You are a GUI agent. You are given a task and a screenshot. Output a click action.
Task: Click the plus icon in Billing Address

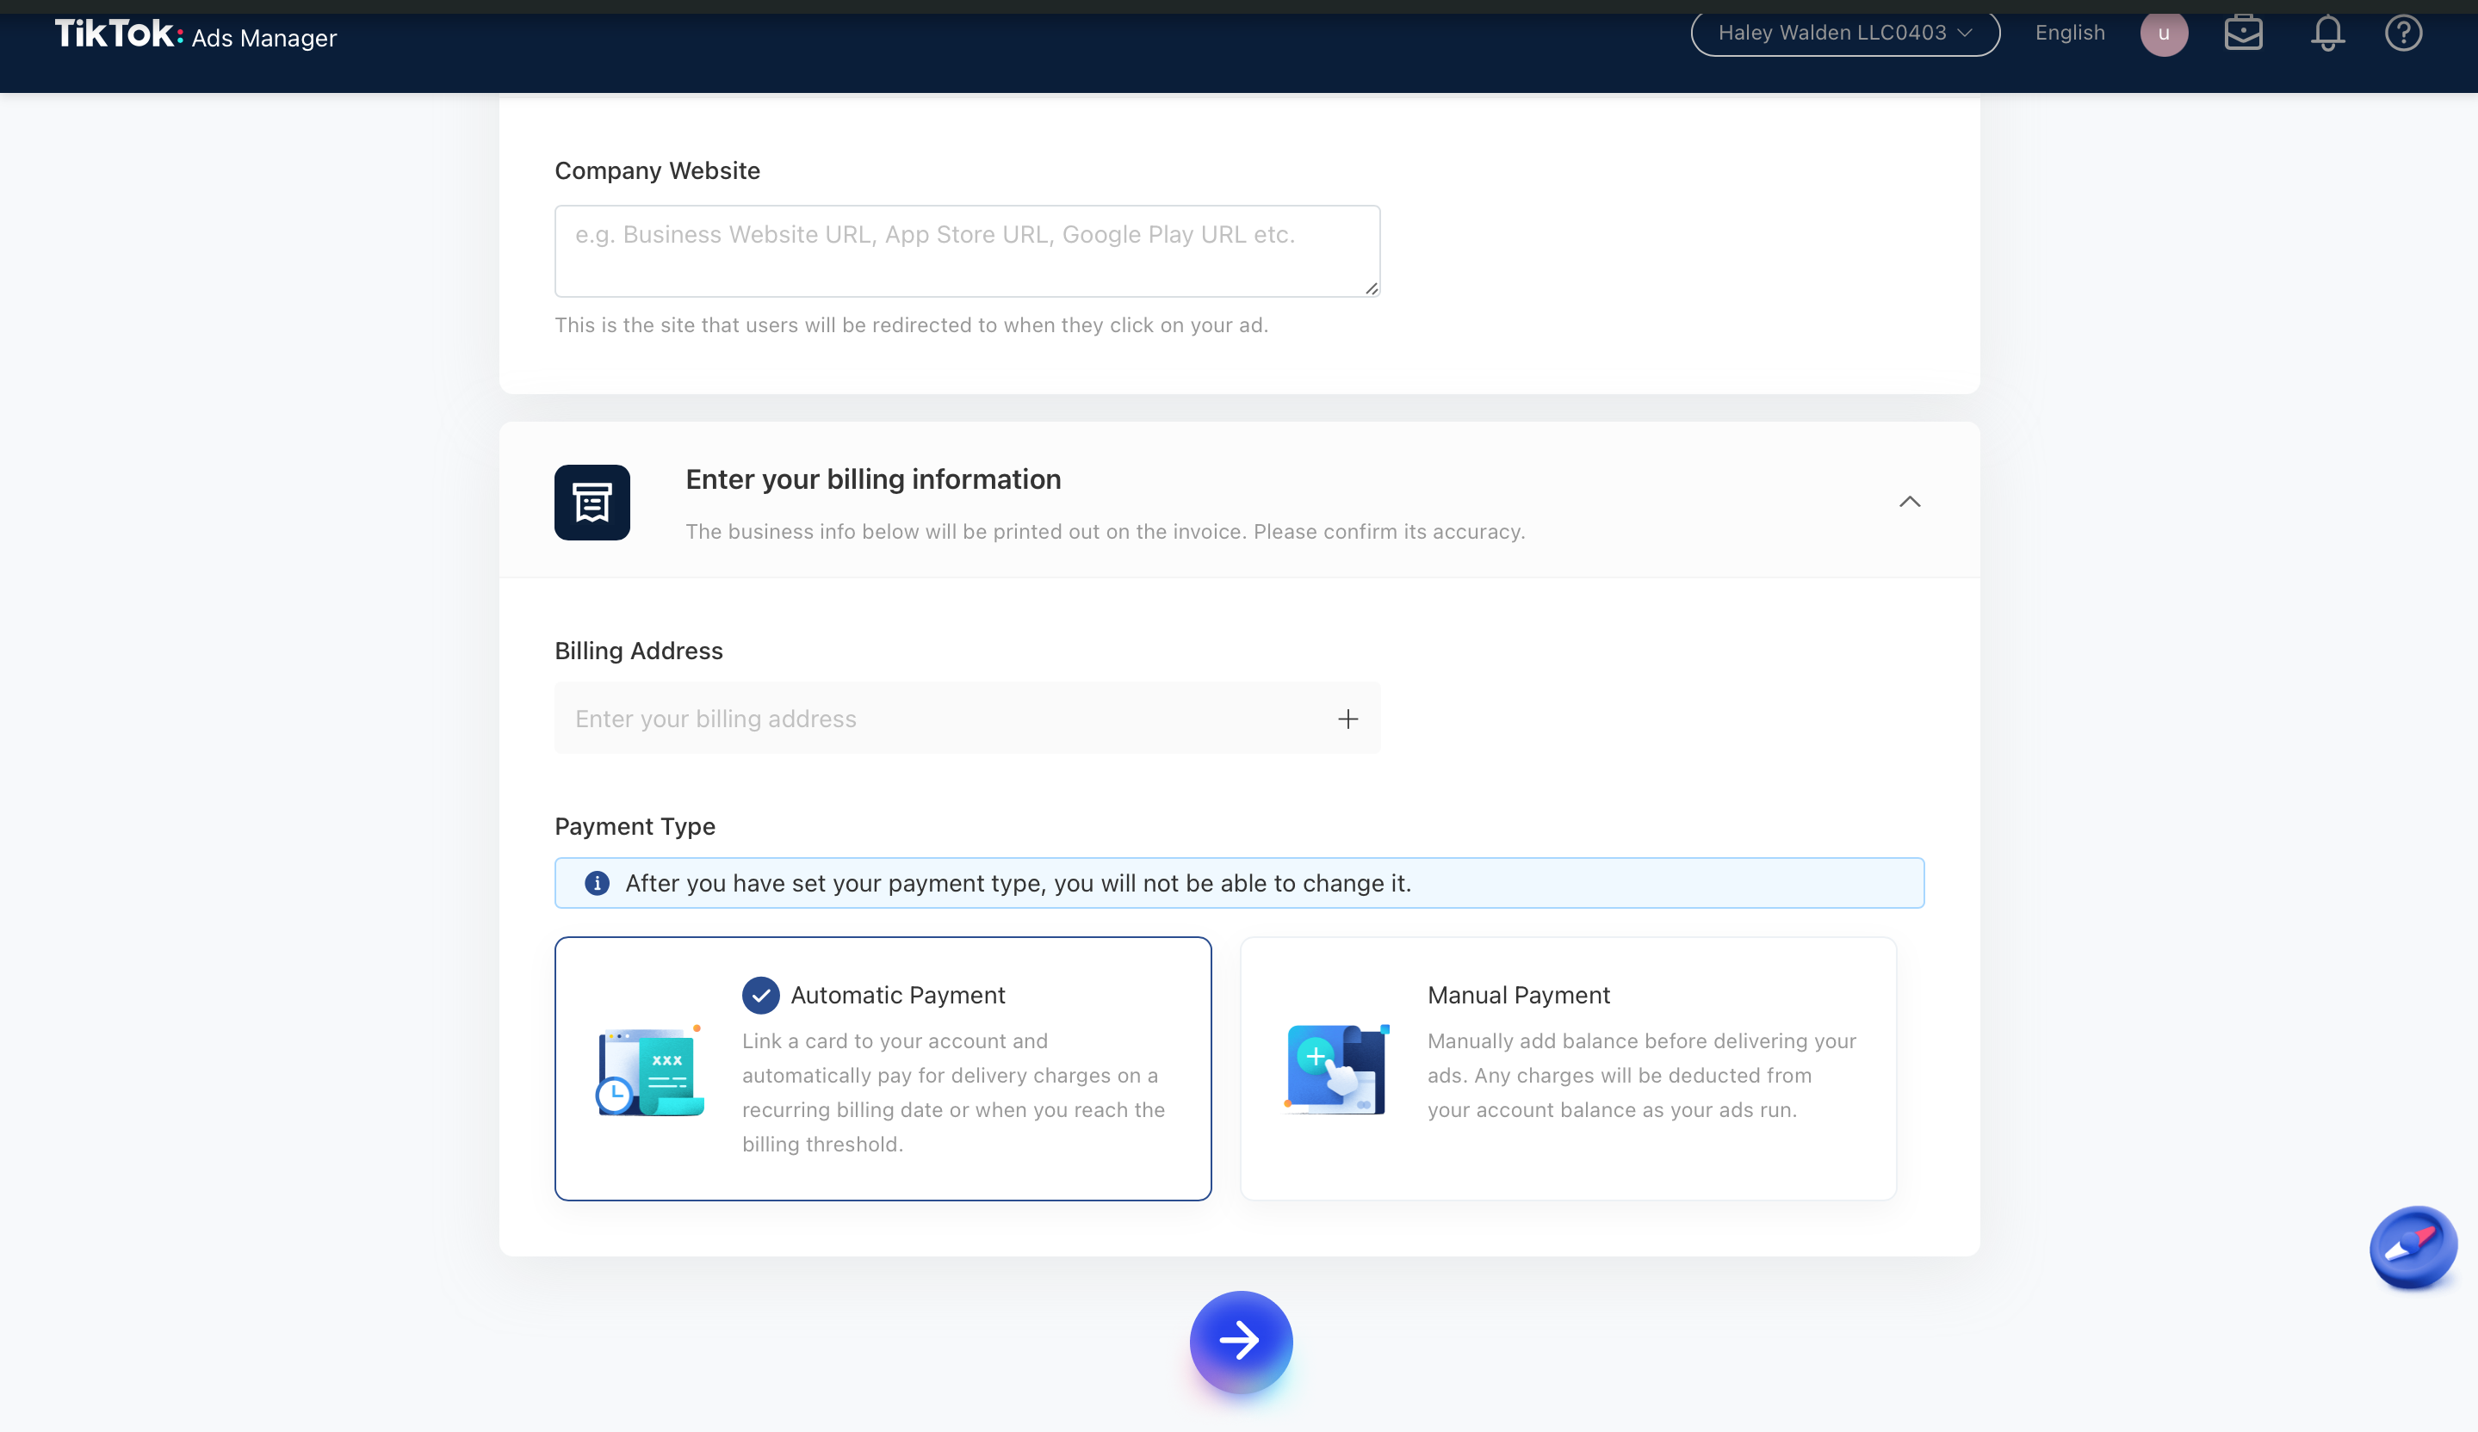click(x=1347, y=719)
